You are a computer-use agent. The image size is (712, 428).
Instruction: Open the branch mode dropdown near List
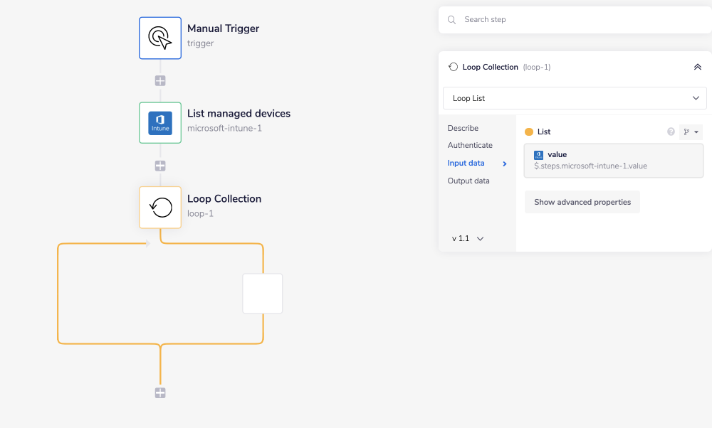690,132
